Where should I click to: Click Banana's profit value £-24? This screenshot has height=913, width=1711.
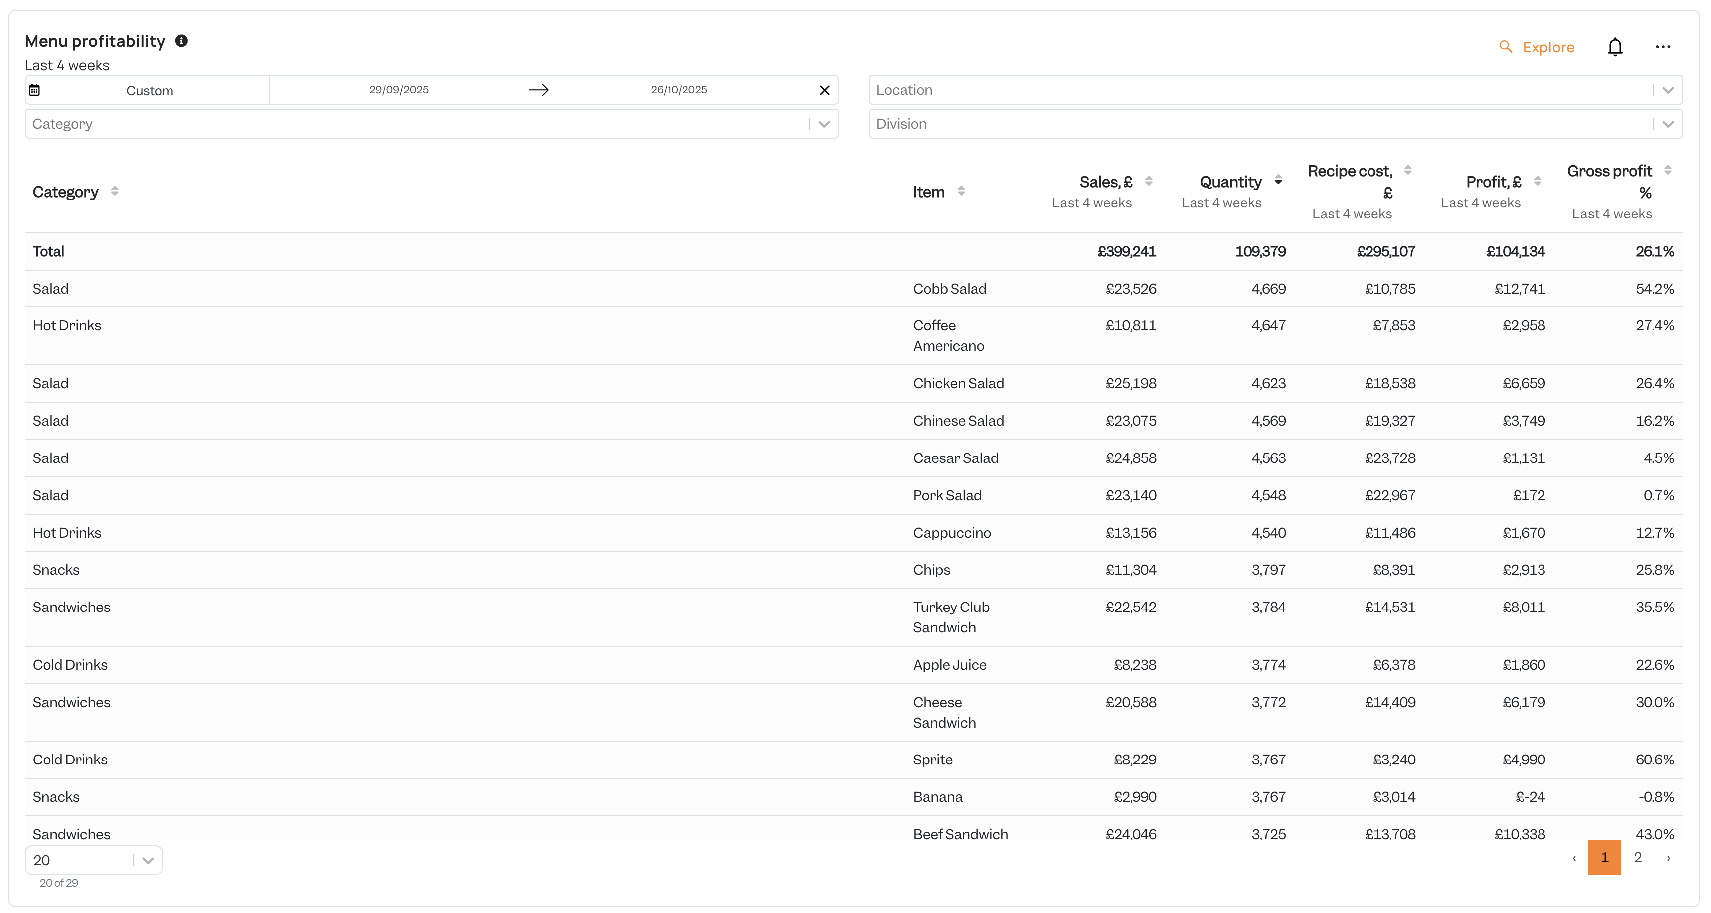[1530, 797]
